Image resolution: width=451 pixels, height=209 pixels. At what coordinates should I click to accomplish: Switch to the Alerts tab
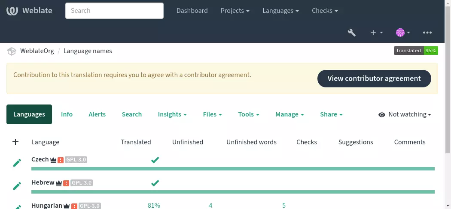coord(97,114)
